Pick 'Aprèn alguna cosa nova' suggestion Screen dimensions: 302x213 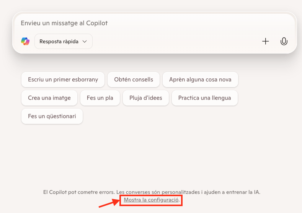[200, 80]
